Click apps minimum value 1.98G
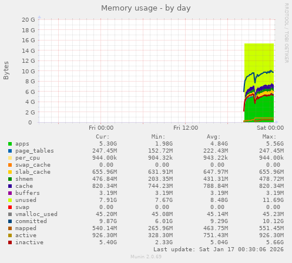292x263 pixels. [164, 144]
